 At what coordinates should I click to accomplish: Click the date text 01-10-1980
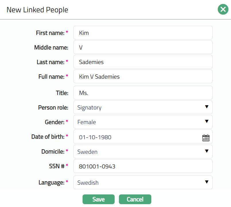95,138
